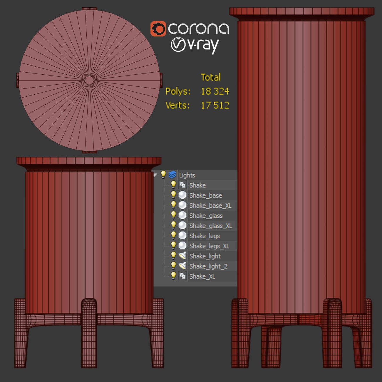Click the sphere icon next to Shake_base_XL

pos(182,205)
